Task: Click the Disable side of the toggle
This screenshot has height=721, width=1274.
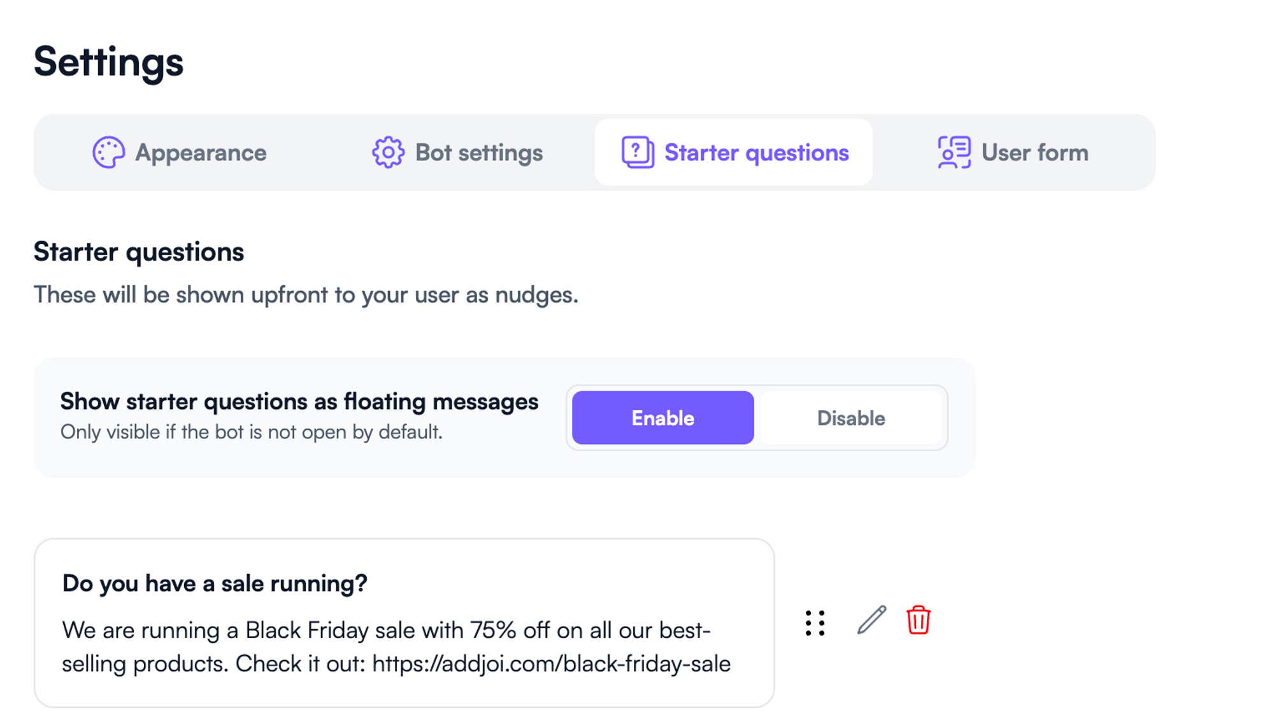Action: tap(850, 418)
